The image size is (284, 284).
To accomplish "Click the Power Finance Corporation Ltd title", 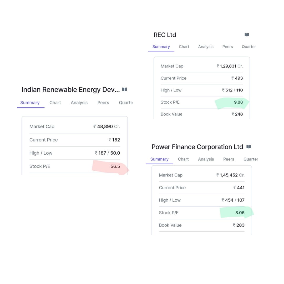I will pos(197,147).
